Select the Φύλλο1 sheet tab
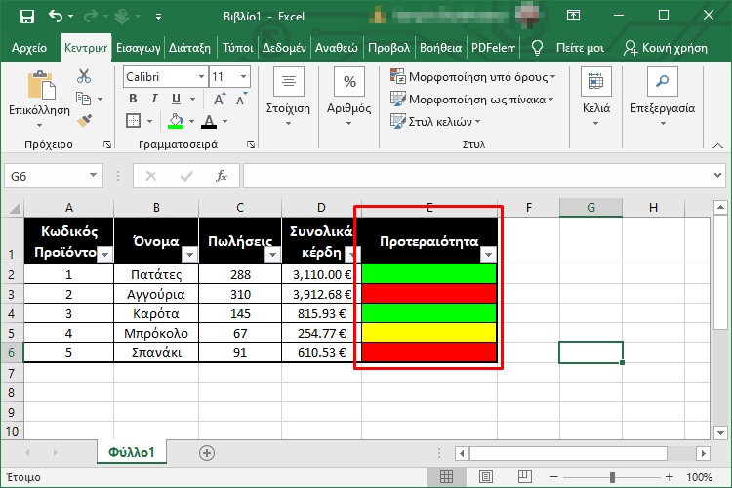732x488 pixels. 131,452
